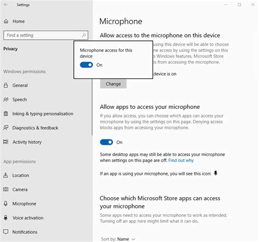Minimize the Settings window
259x242 pixels.
226,4
